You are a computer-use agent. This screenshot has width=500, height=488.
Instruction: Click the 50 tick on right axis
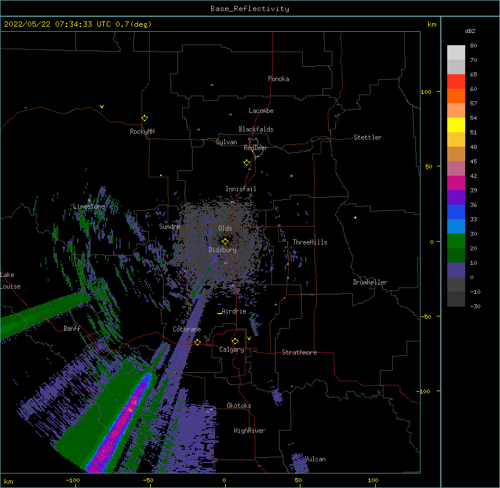pyautogui.click(x=429, y=166)
